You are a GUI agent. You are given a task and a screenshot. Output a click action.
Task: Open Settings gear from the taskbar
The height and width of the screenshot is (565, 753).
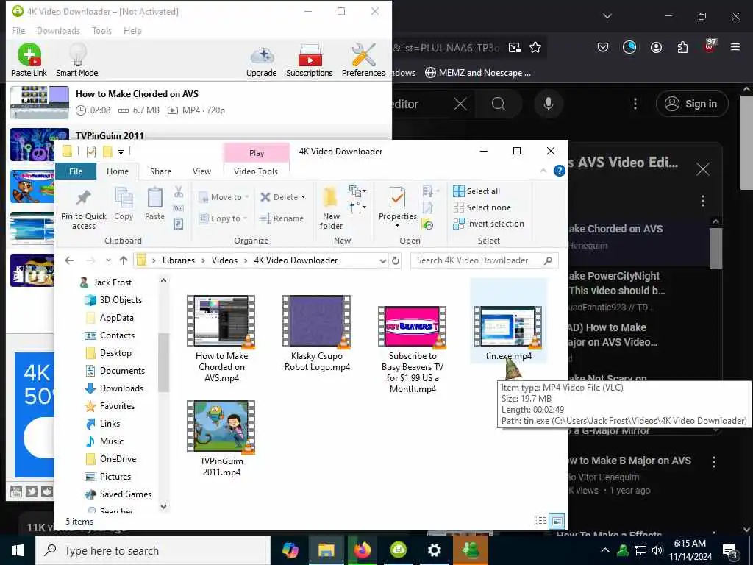(434, 550)
